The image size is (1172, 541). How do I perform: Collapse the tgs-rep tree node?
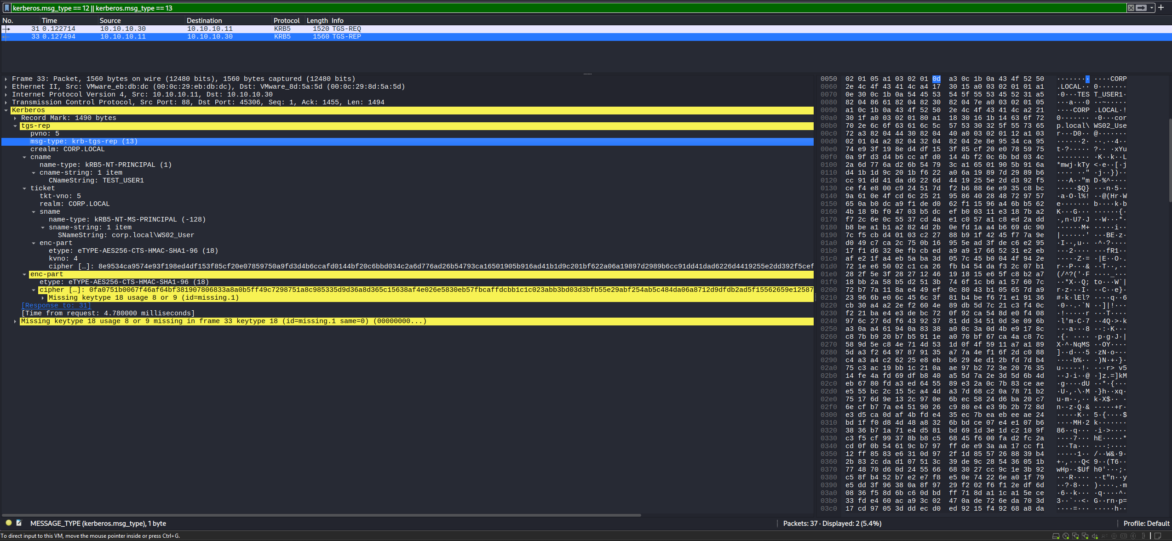tap(15, 126)
